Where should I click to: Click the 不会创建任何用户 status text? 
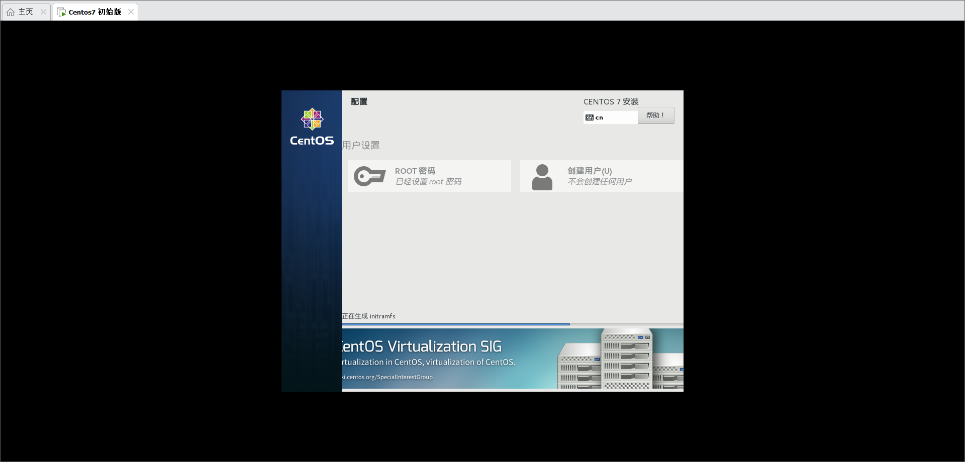click(x=600, y=182)
